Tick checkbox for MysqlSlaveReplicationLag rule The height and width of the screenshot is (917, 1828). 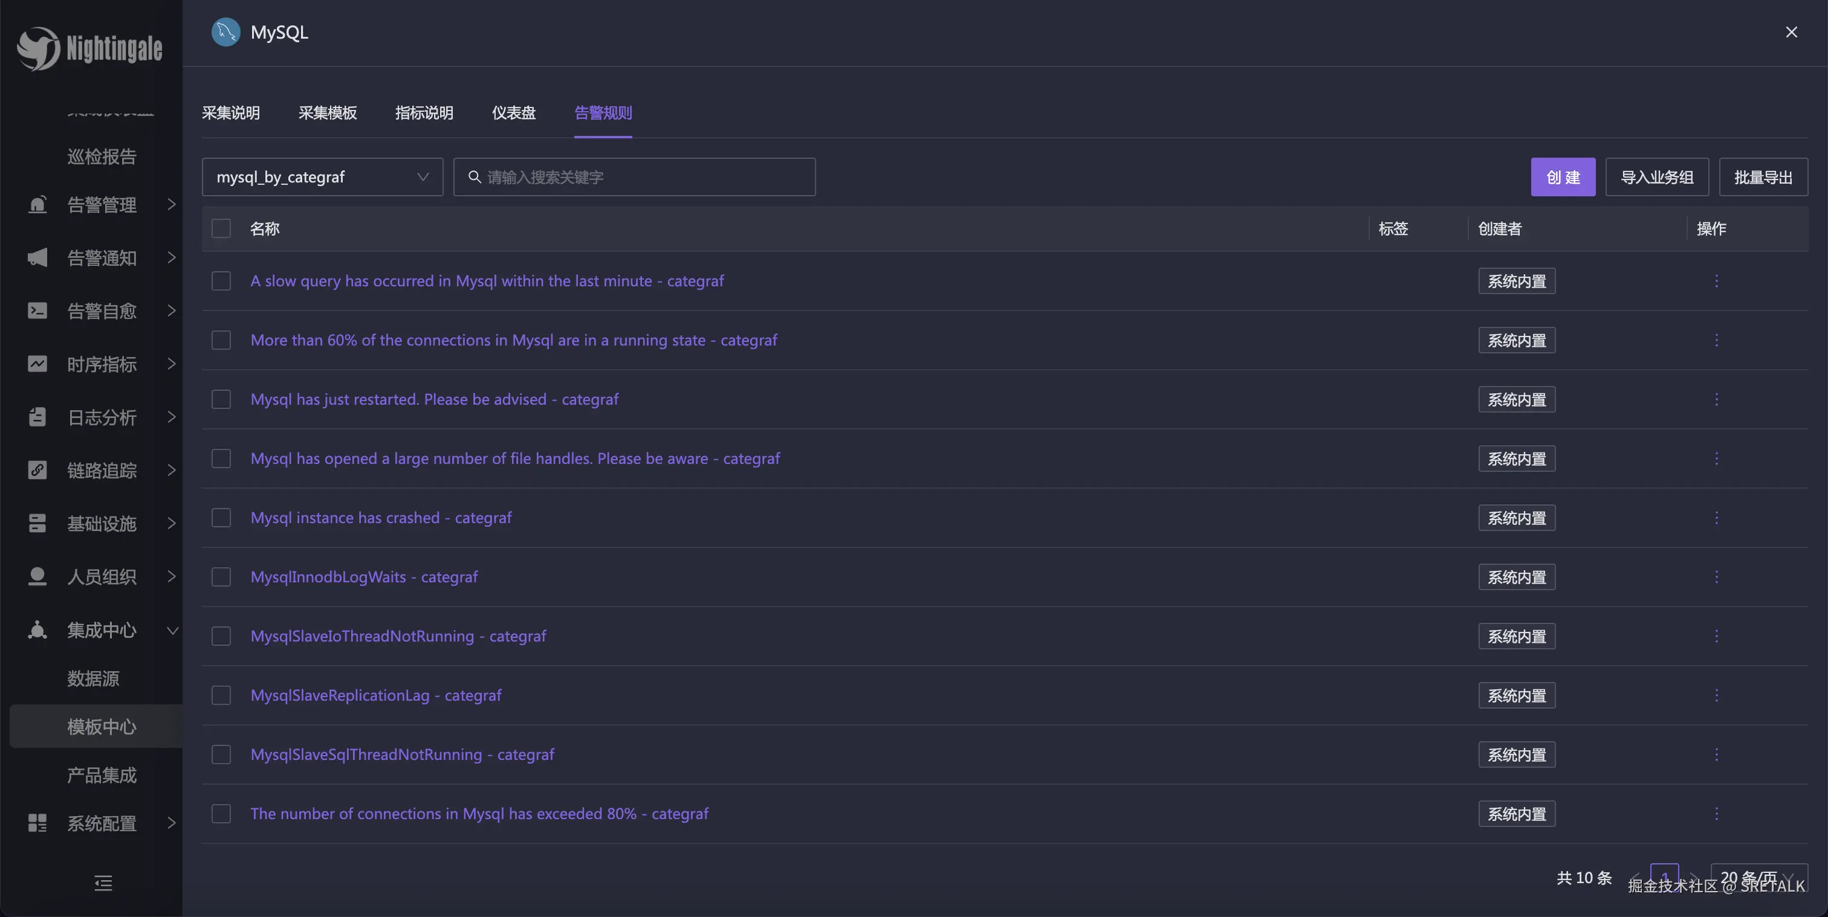point(221,695)
